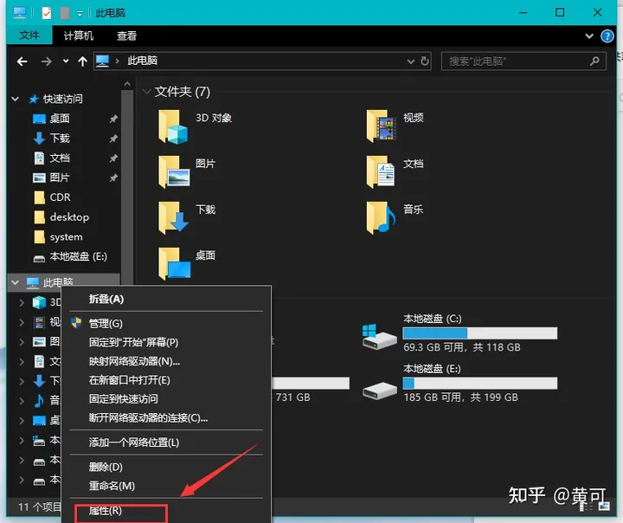
Task: Open the CDR folder in sidebar
Action: click(x=60, y=197)
